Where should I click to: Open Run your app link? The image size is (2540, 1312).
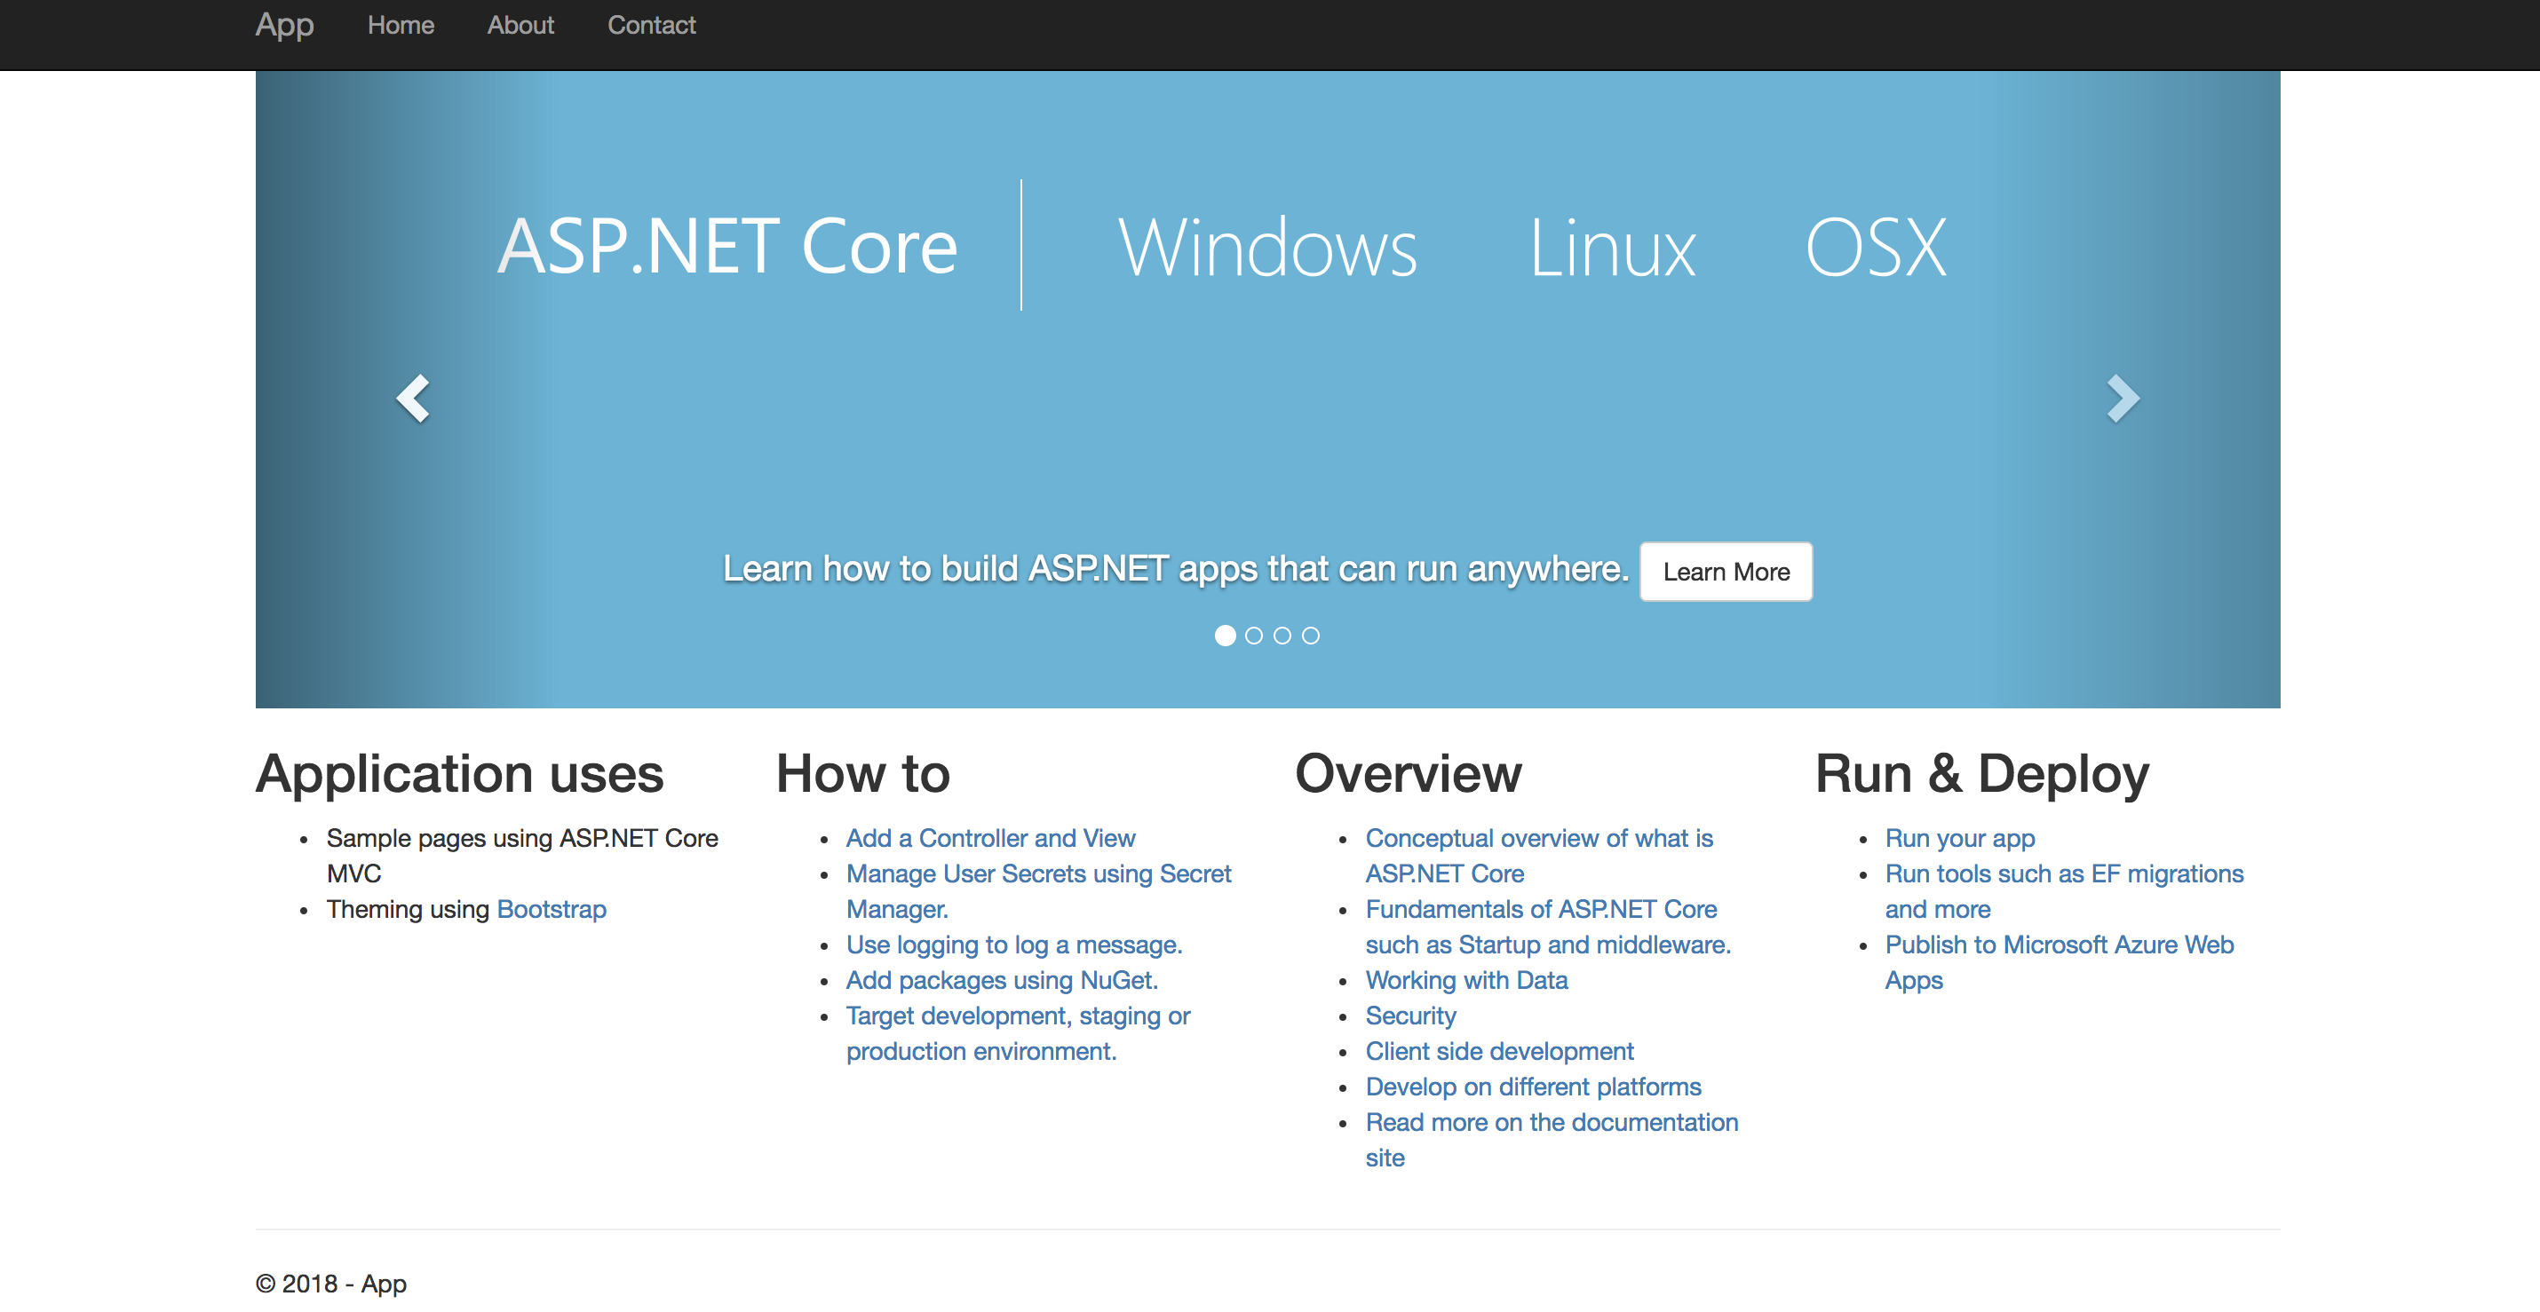(x=1959, y=838)
